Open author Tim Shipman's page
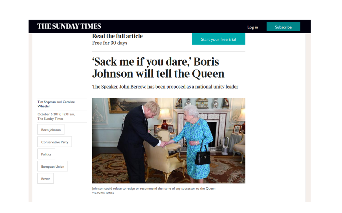The width and height of the screenshot is (342, 213). pos(47,102)
